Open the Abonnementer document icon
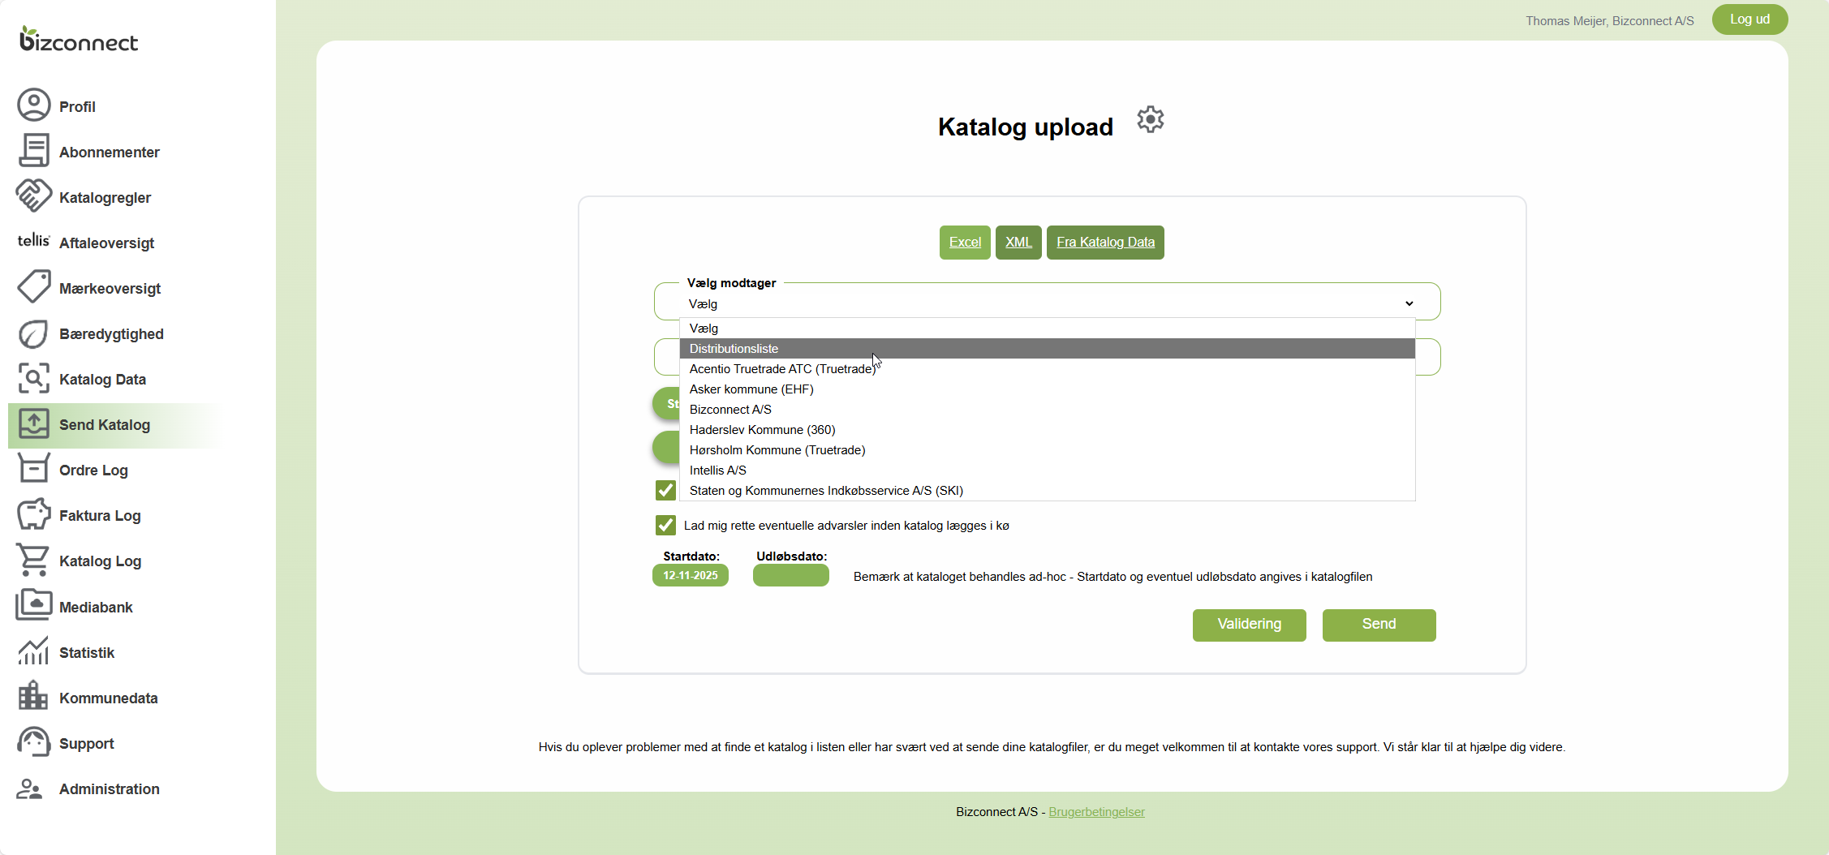Image resolution: width=1829 pixels, height=855 pixels. (x=34, y=151)
